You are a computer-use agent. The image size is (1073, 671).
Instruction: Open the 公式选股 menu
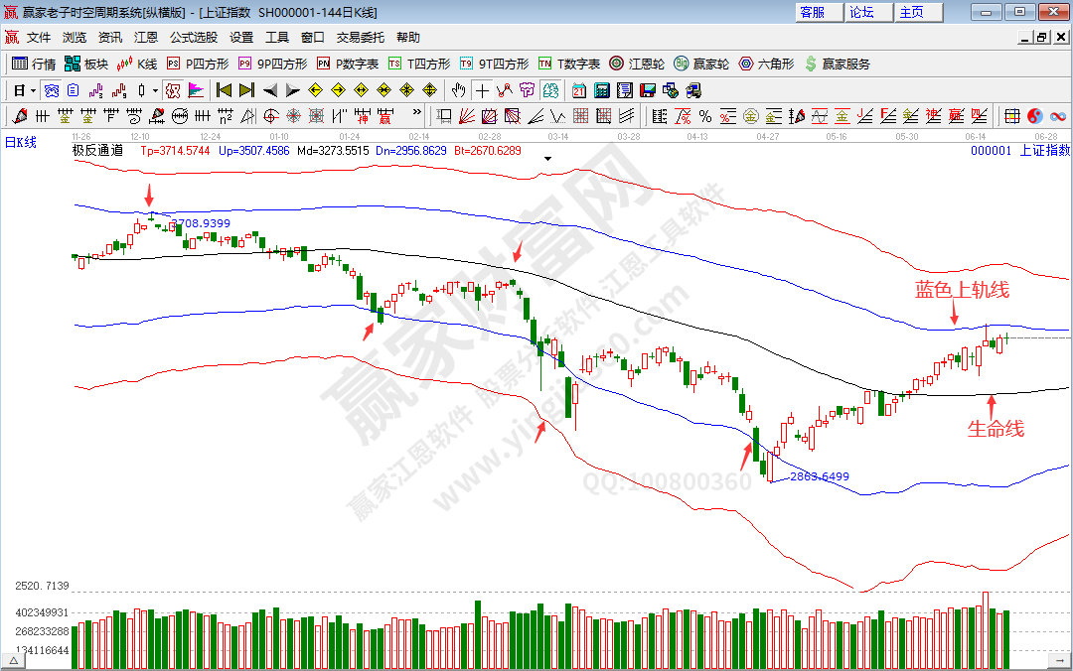[193, 38]
